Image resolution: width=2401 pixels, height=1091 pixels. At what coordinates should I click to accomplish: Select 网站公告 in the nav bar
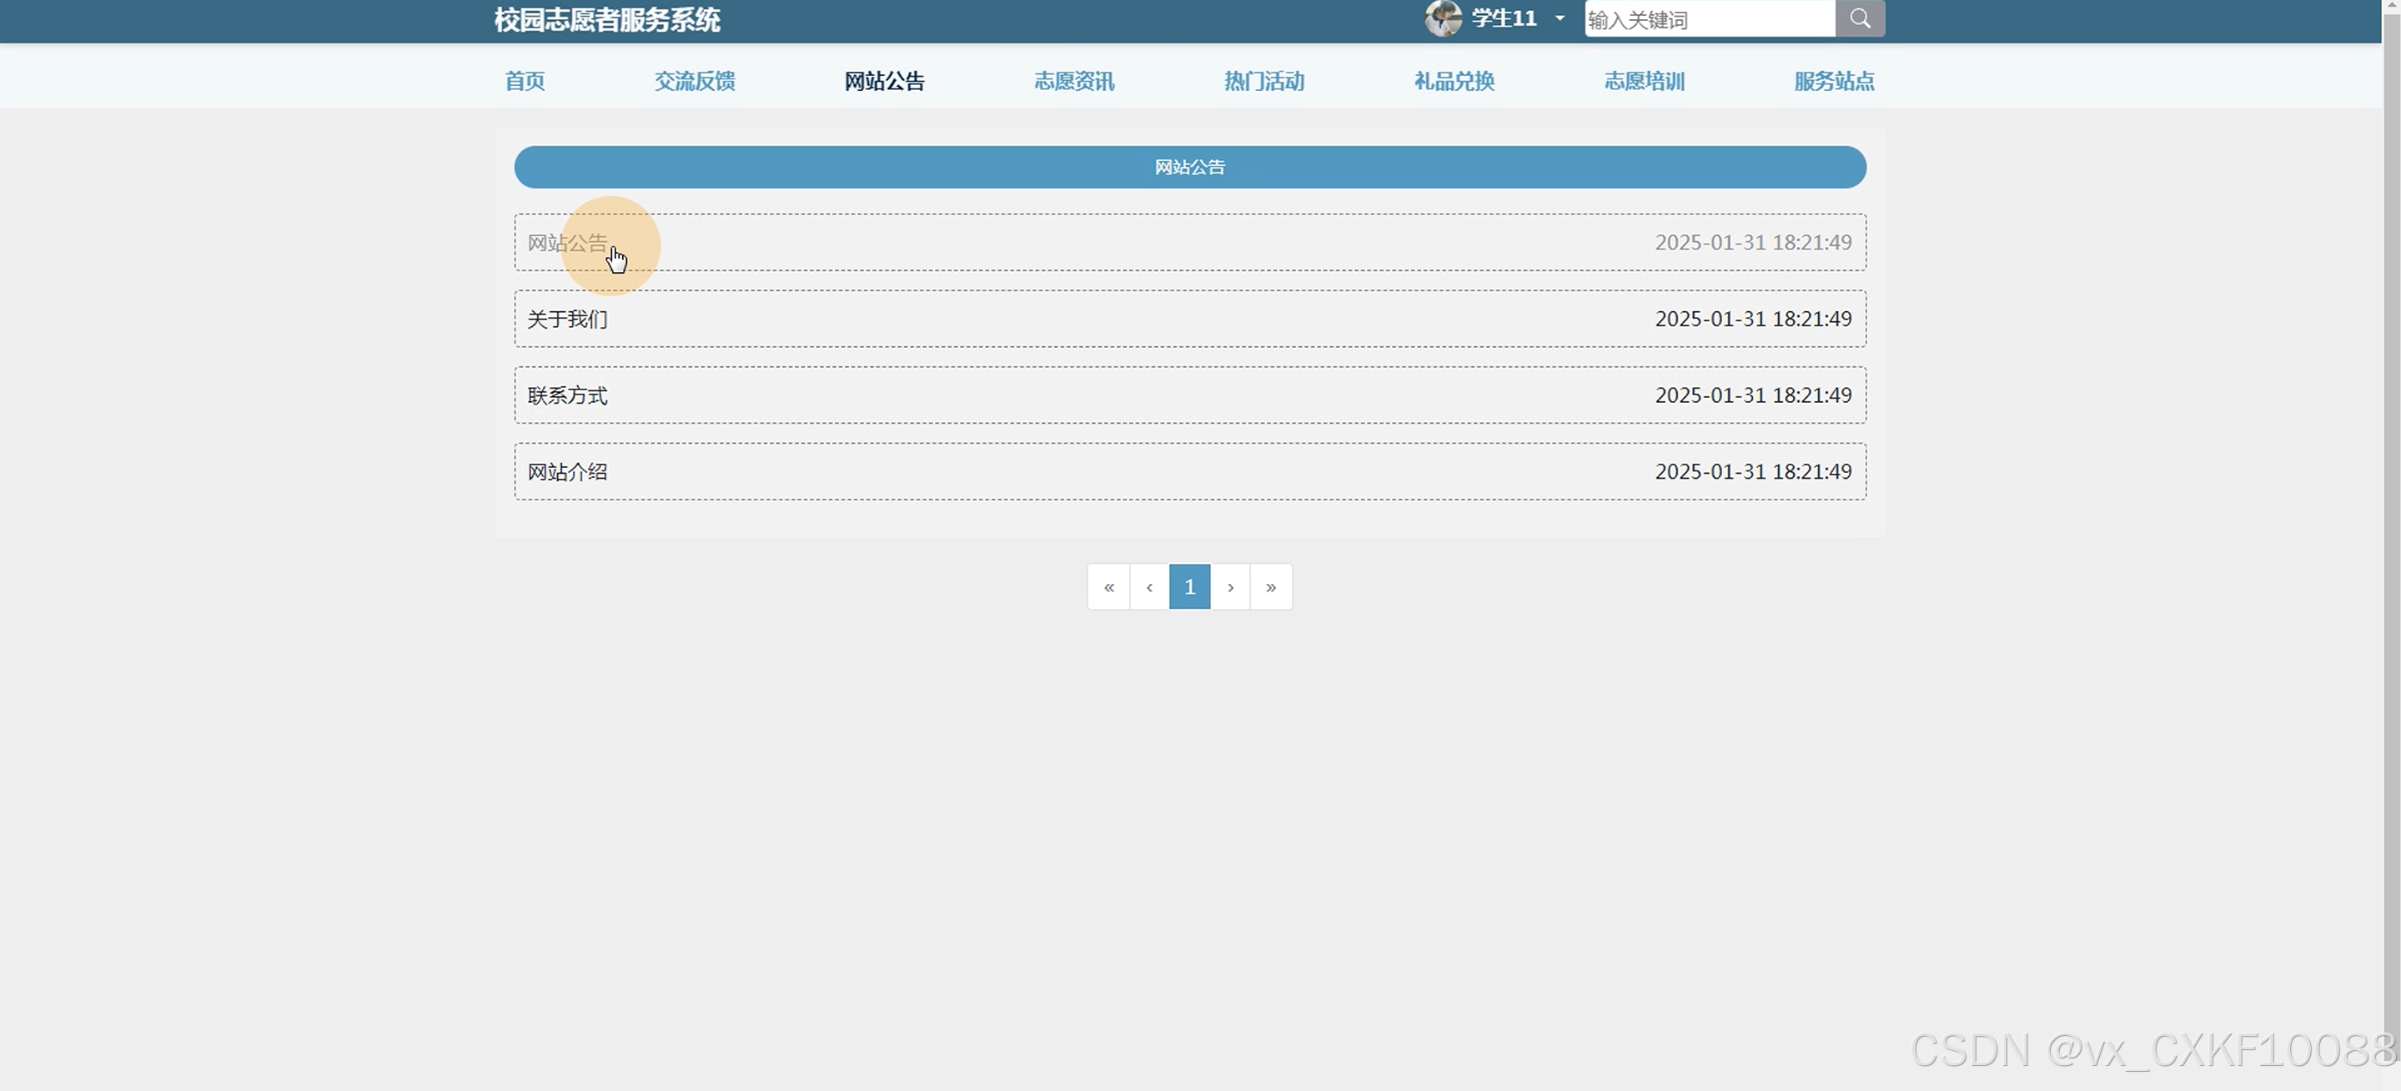click(885, 81)
